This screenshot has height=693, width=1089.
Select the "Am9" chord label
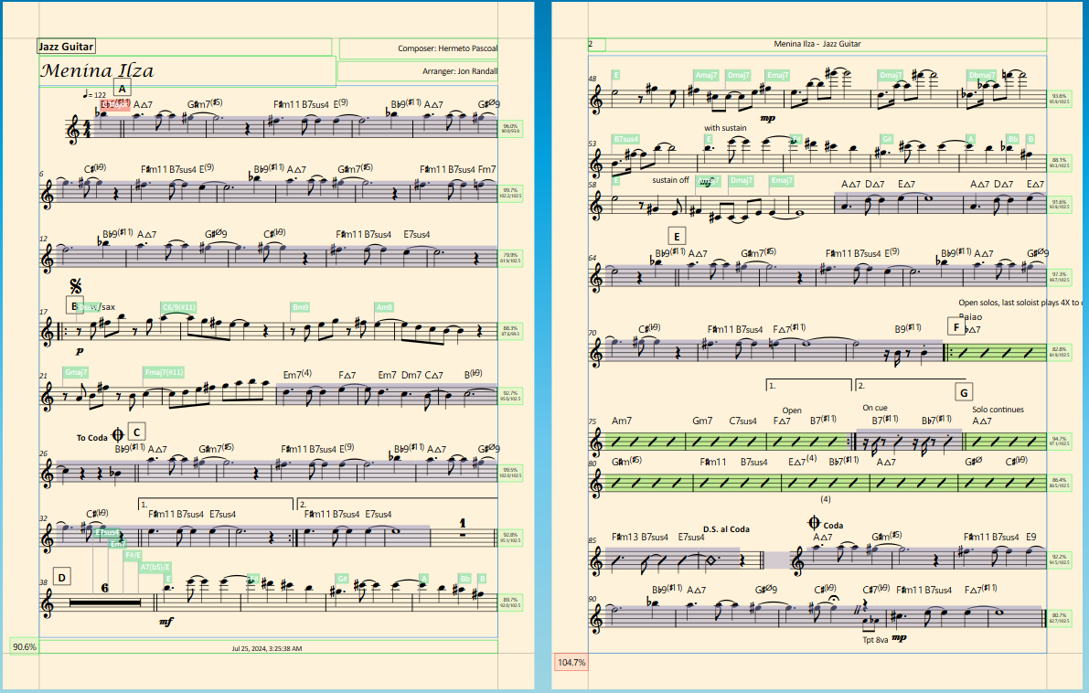pos(384,307)
